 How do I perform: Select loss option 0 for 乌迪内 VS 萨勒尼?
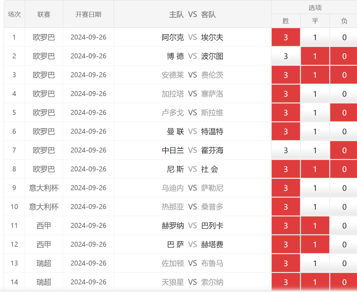[344, 188]
